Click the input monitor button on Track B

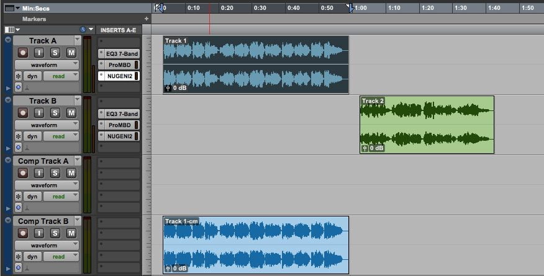pos(39,113)
